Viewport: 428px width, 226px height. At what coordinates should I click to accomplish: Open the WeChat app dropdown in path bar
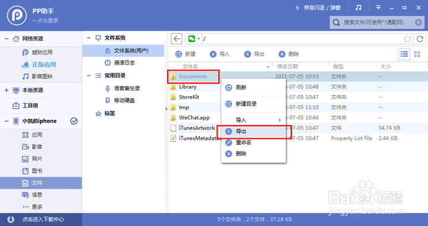[x=194, y=39]
